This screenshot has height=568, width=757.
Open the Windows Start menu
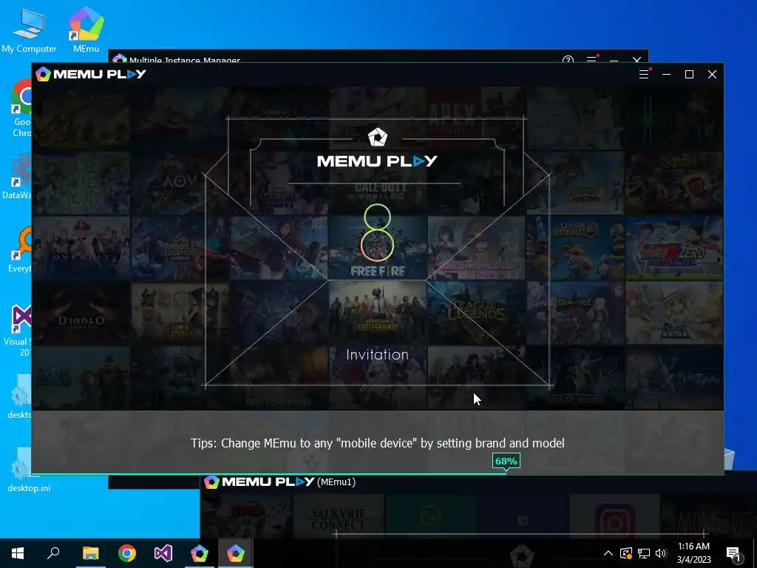coord(18,553)
